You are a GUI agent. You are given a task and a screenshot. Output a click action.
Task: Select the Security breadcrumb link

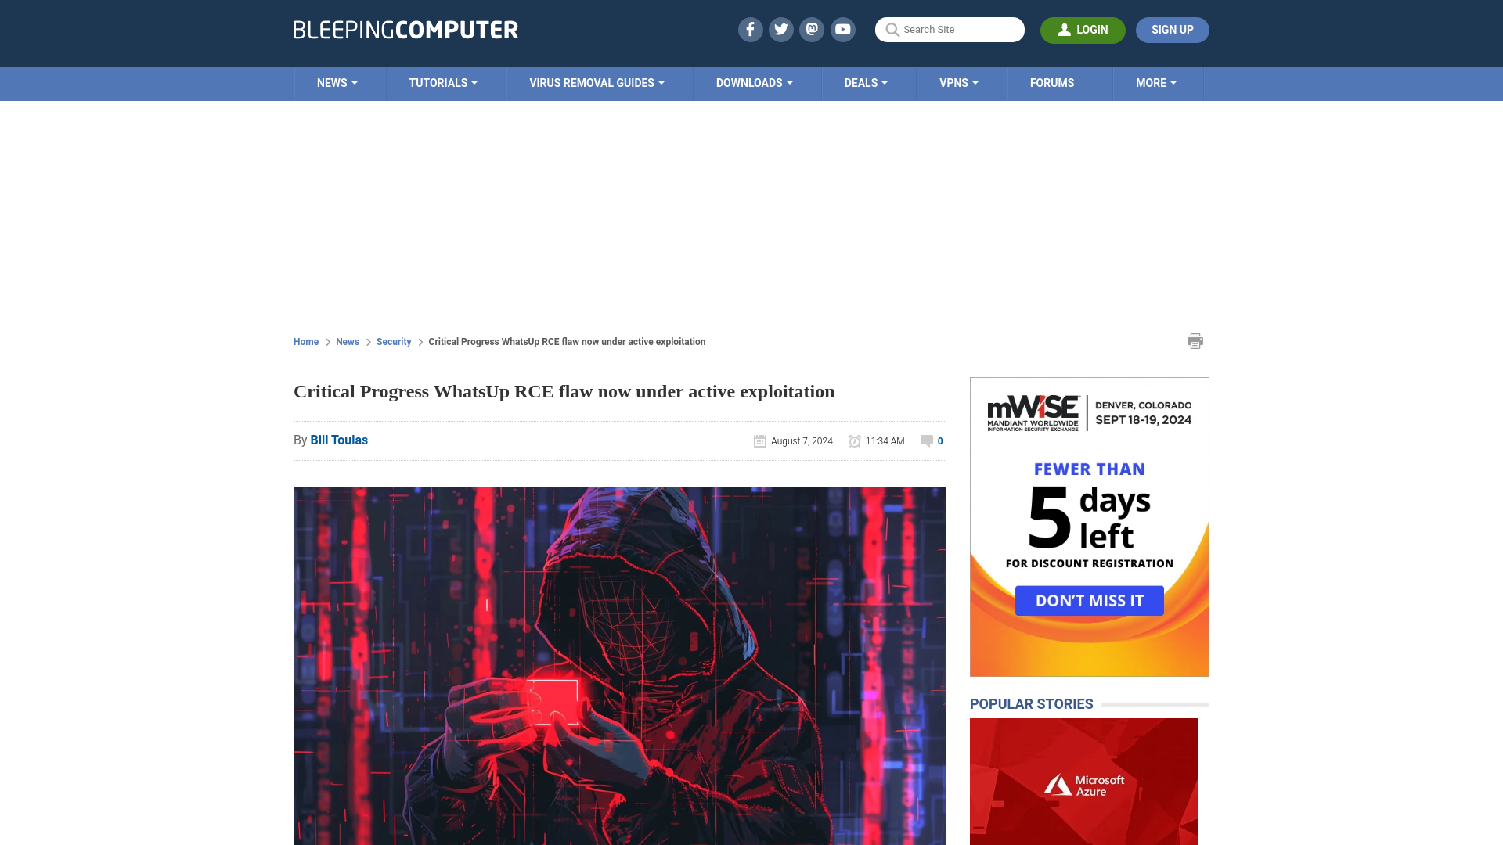[x=393, y=341]
